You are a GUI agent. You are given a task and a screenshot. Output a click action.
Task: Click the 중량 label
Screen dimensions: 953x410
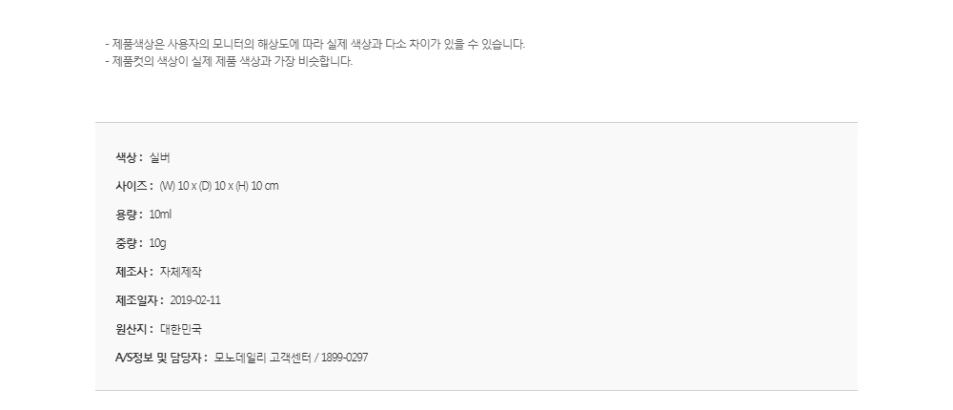coord(129,243)
